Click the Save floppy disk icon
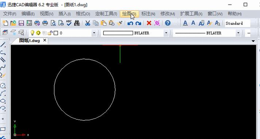 [21, 23]
